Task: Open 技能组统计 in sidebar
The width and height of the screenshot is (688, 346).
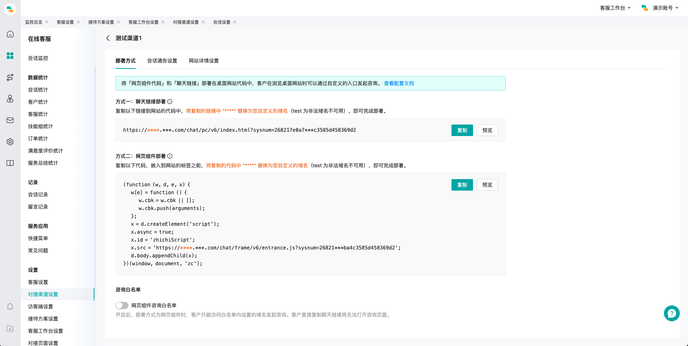Action: [x=41, y=126]
